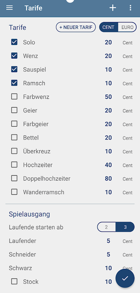Enable the Farbwenz checkbox
Image resolution: width=140 pixels, height=293 pixels.
[14, 97]
